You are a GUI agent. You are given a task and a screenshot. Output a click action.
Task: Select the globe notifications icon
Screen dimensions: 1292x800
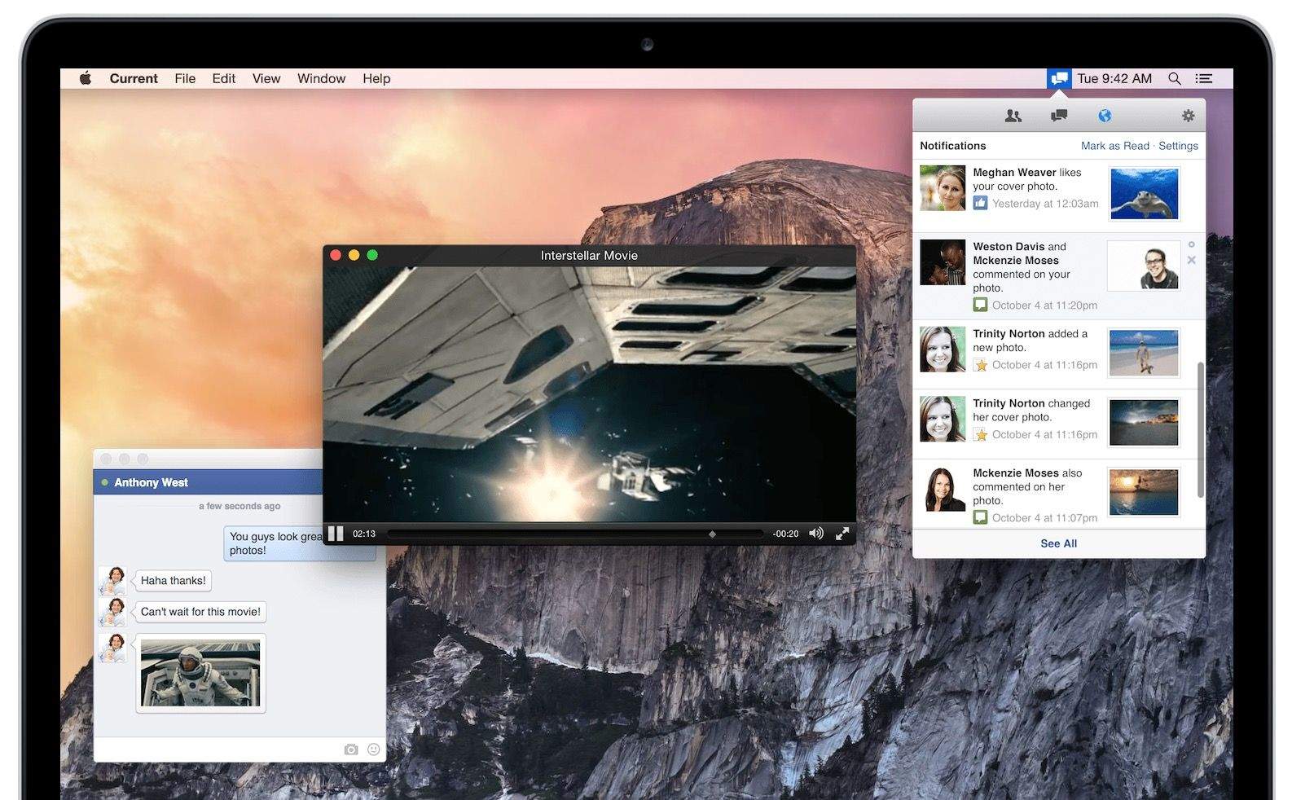point(1105,116)
